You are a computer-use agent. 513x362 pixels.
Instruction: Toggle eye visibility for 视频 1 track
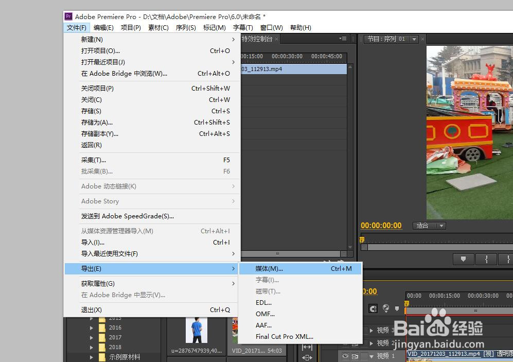[x=345, y=356]
